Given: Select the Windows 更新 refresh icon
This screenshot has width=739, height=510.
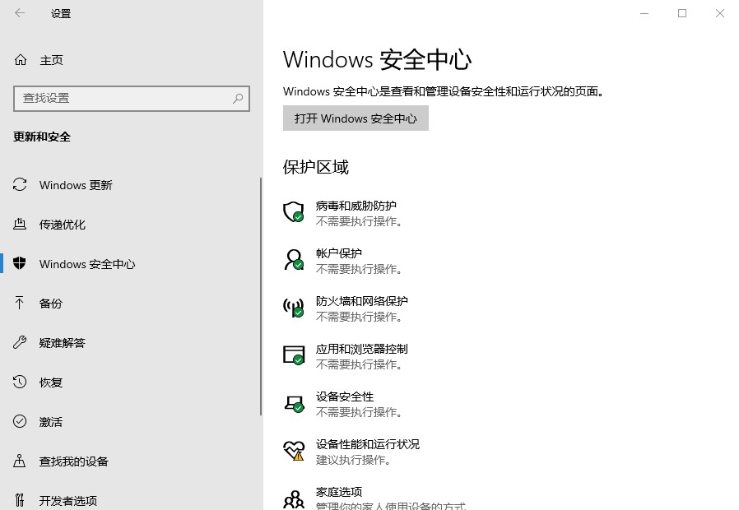Looking at the screenshot, I should click(x=20, y=184).
